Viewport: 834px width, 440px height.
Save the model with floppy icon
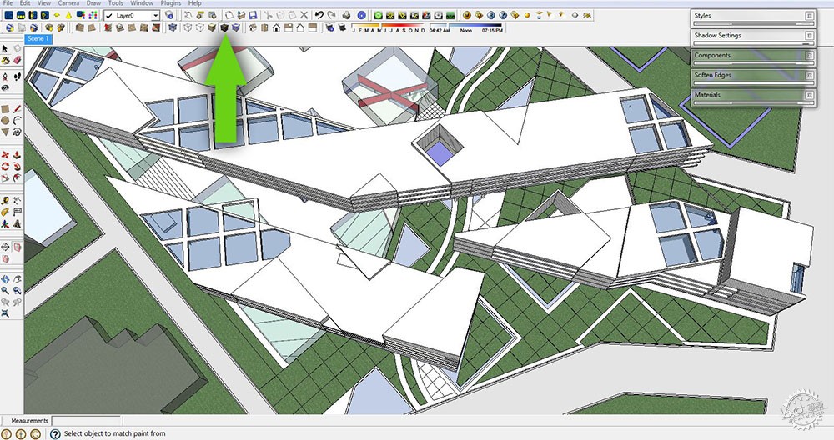point(253,15)
